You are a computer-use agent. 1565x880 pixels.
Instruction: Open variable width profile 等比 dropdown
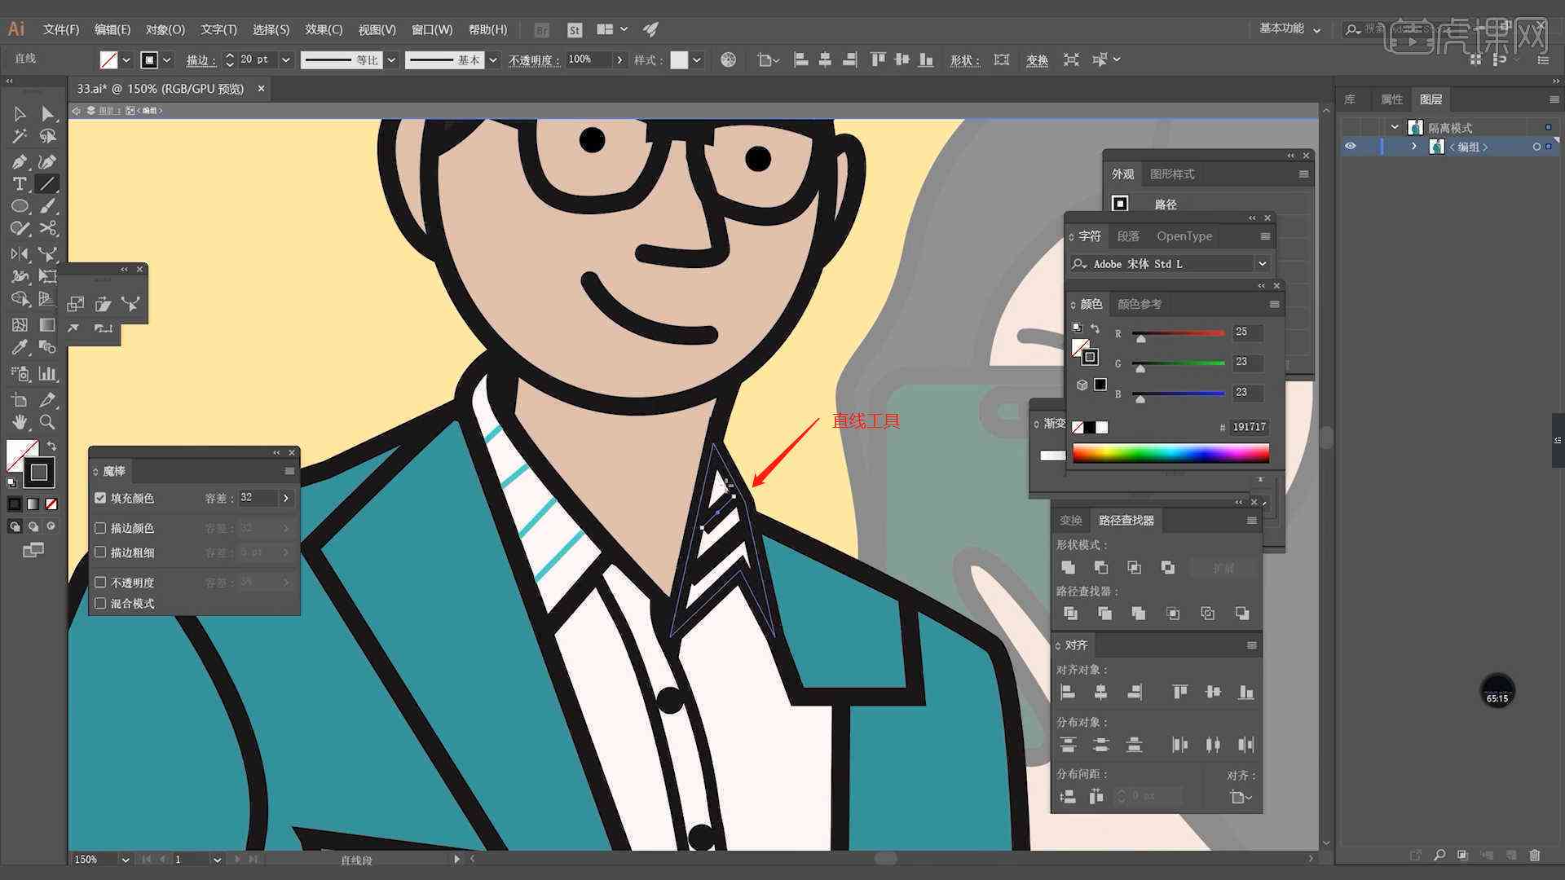[391, 59]
